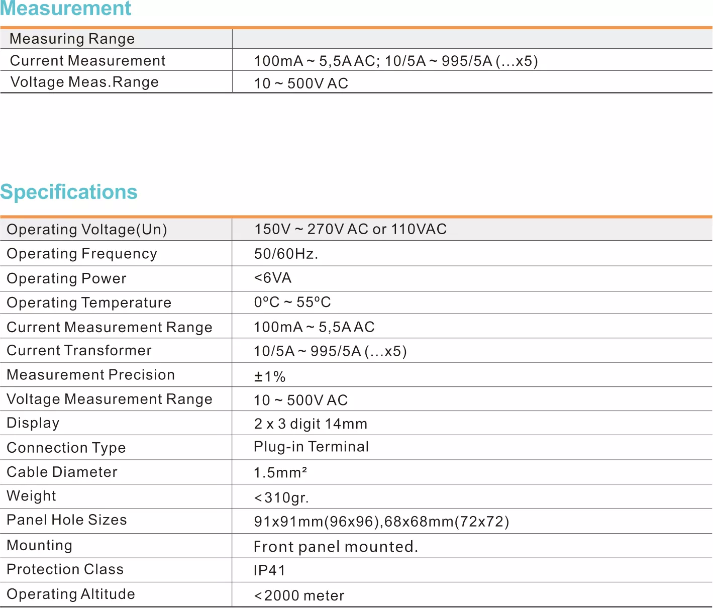Viewport: 713px width, 608px height.
Task: Click the value '<310gr.'
Action: tap(281, 498)
